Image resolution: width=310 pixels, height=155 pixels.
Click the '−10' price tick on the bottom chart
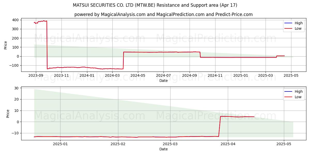point(15,133)
